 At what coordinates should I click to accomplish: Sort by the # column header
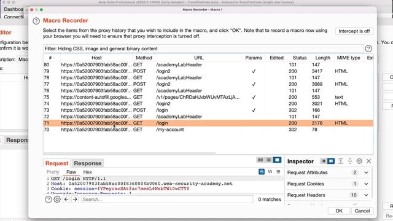point(52,58)
